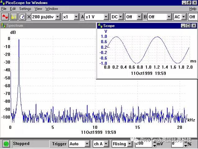Open the Help menu
198x149 pixels.
coord(192,9)
